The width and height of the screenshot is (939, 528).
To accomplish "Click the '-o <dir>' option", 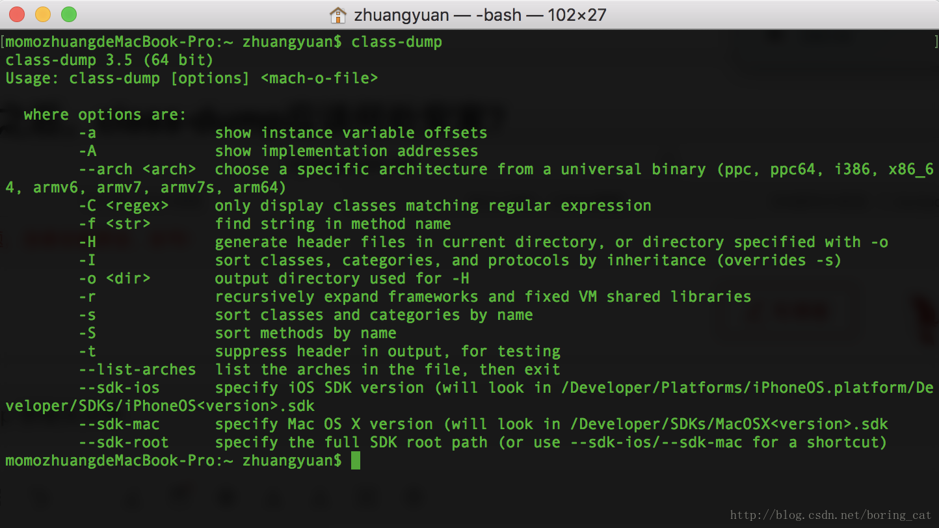I will tap(114, 279).
